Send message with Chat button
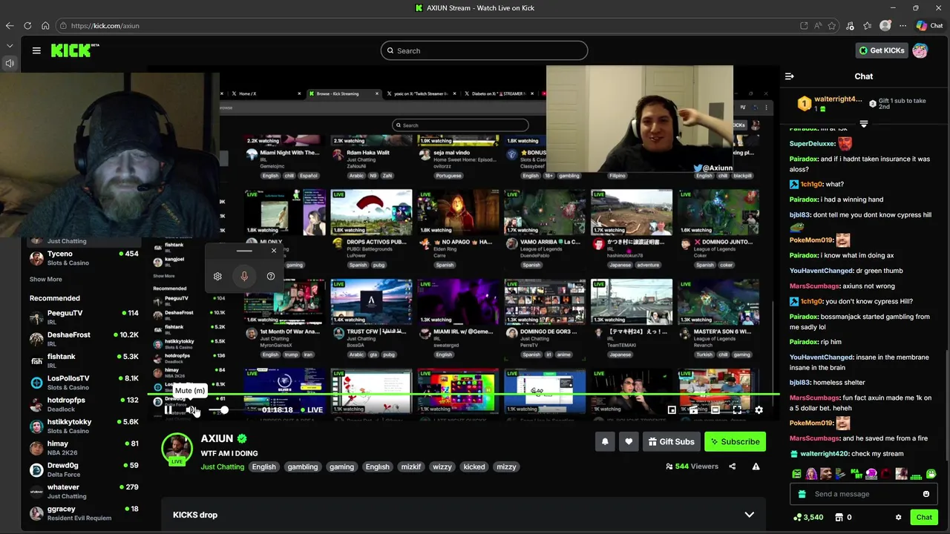The height and width of the screenshot is (534, 950). pyautogui.click(x=924, y=517)
